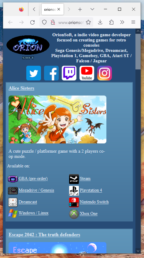Image resolution: width=144 pixels, height=258 pixels.
Task: Click the Dreamcast console icon
Action: pyautogui.click(x=13, y=202)
